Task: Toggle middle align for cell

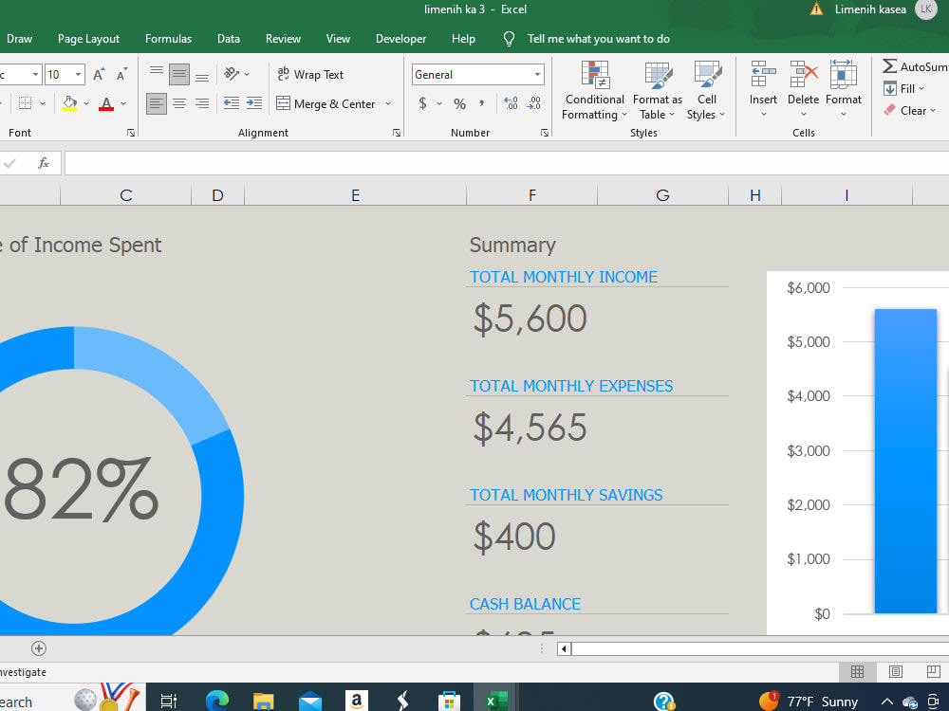Action: (179, 74)
